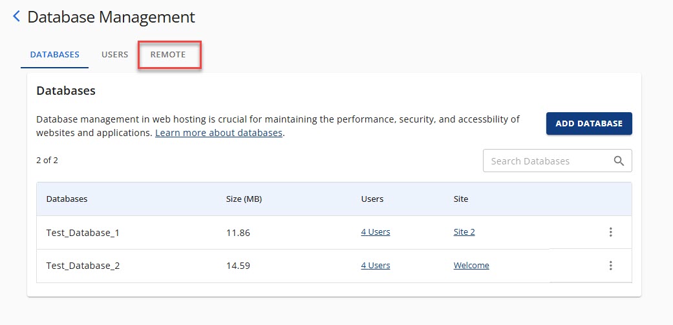The width and height of the screenshot is (673, 325).
Task: Open the three-dot menu for Test_Database_1
Action: (610, 232)
